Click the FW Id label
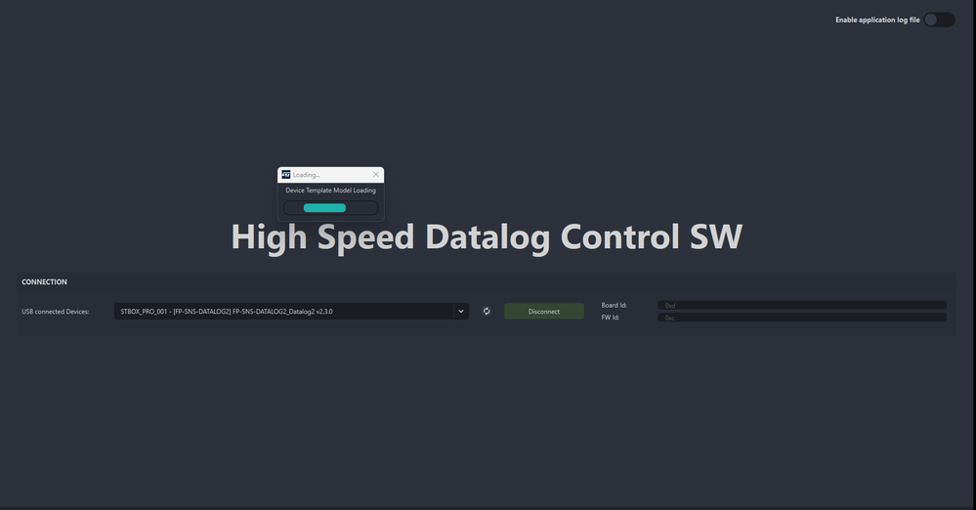This screenshot has width=976, height=510. [610, 318]
